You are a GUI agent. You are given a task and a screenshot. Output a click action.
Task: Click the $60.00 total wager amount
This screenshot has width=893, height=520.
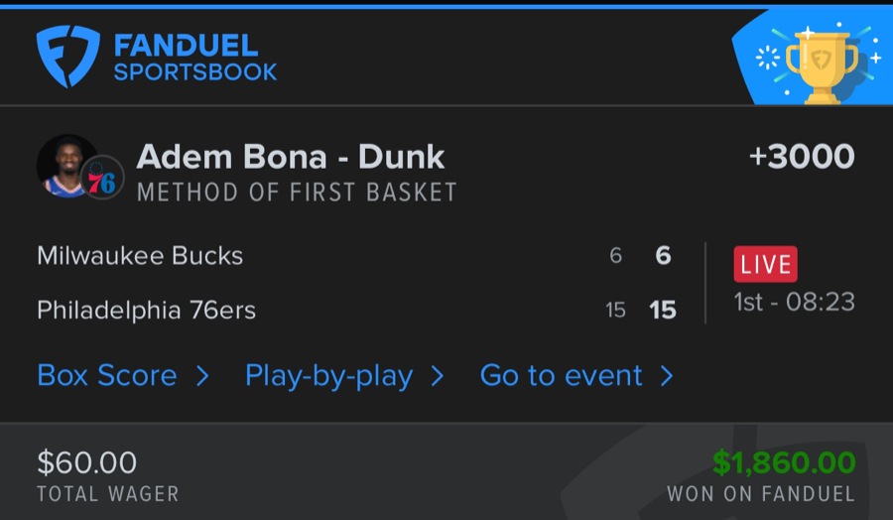coord(86,462)
